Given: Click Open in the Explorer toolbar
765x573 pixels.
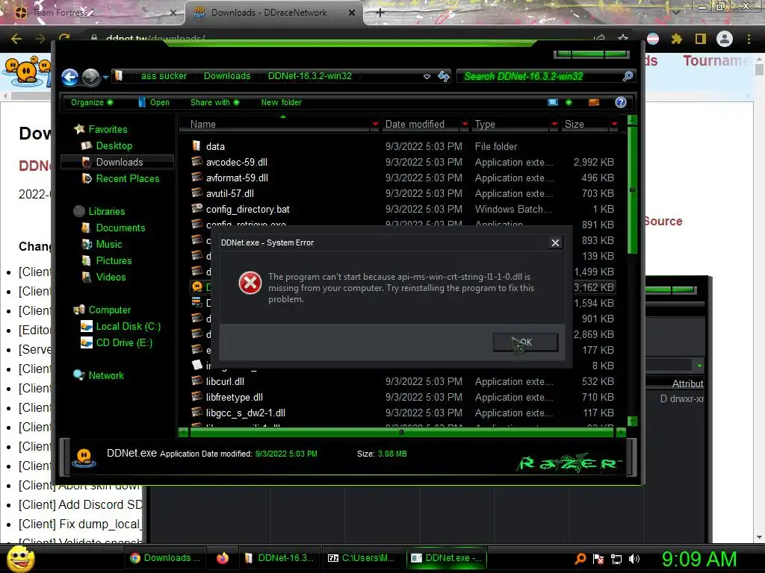Looking at the screenshot, I should coord(154,102).
